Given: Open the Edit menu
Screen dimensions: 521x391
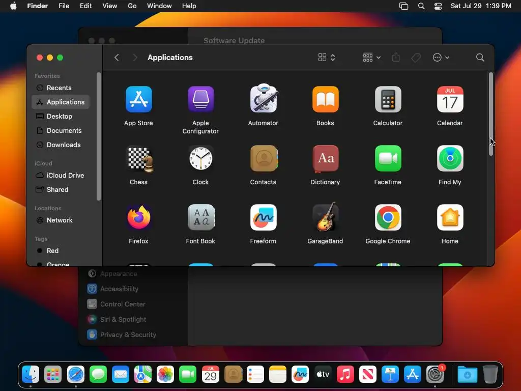Looking at the screenshot, I should (x=85, y=6).
